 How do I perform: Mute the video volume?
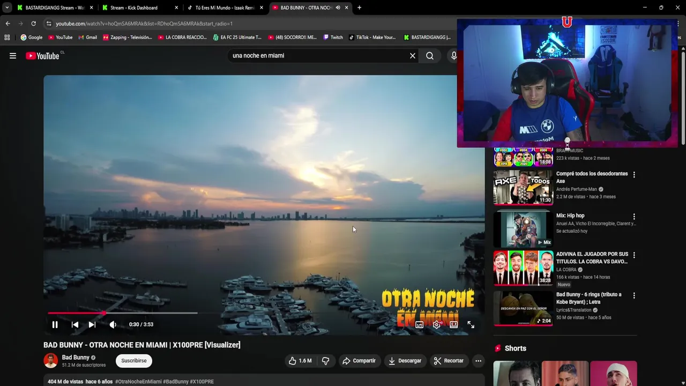[113, 324]
